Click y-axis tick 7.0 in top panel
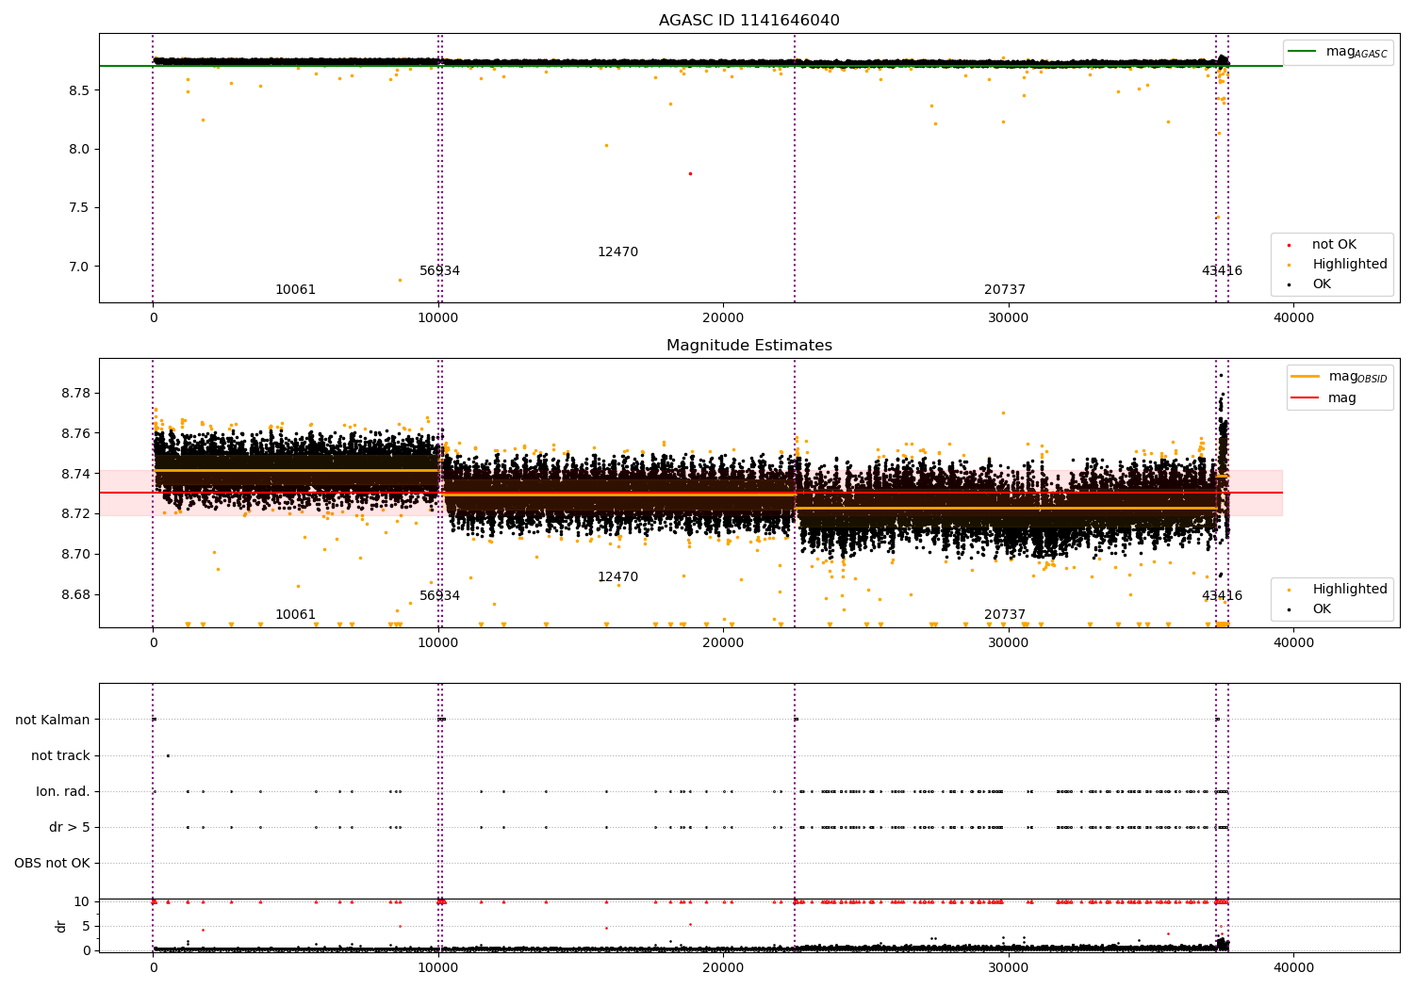1414x989 pixels. pos(79,267)
